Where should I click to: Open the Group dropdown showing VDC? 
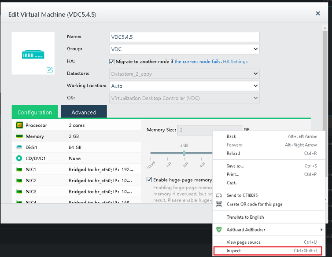[184, 49]
